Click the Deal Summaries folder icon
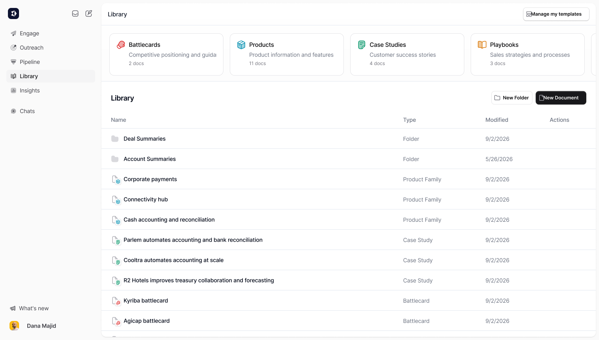599x340 pixels. click(115, 139)
